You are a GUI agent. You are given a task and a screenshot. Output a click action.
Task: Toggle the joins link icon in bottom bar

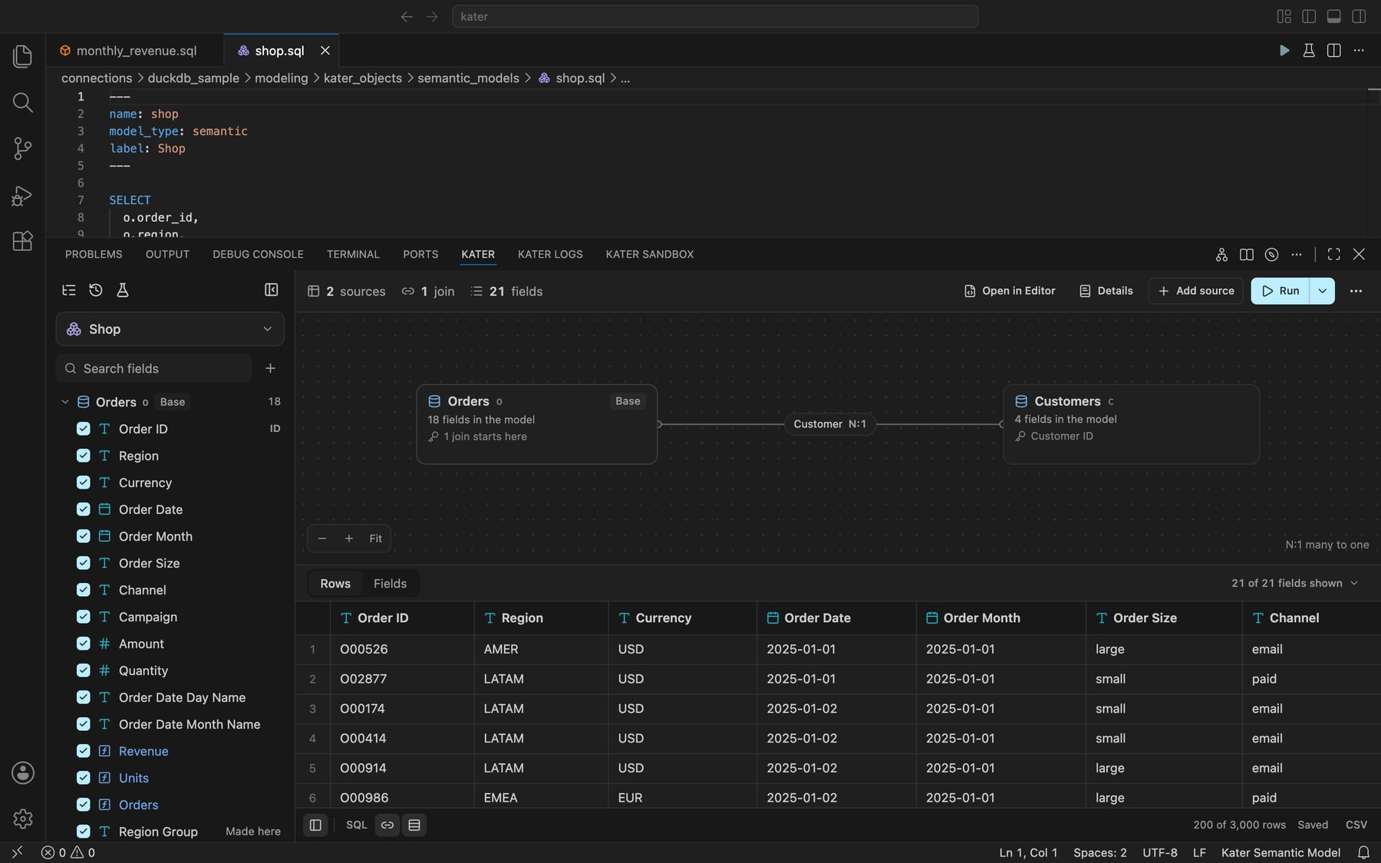[x=387, y=825]
